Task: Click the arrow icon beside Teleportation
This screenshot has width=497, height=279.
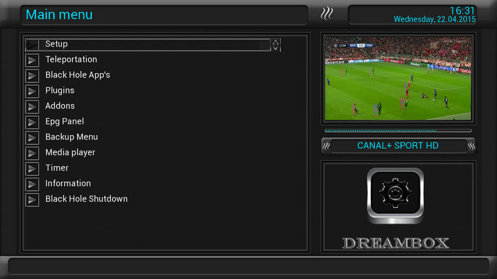Action: 32,60
